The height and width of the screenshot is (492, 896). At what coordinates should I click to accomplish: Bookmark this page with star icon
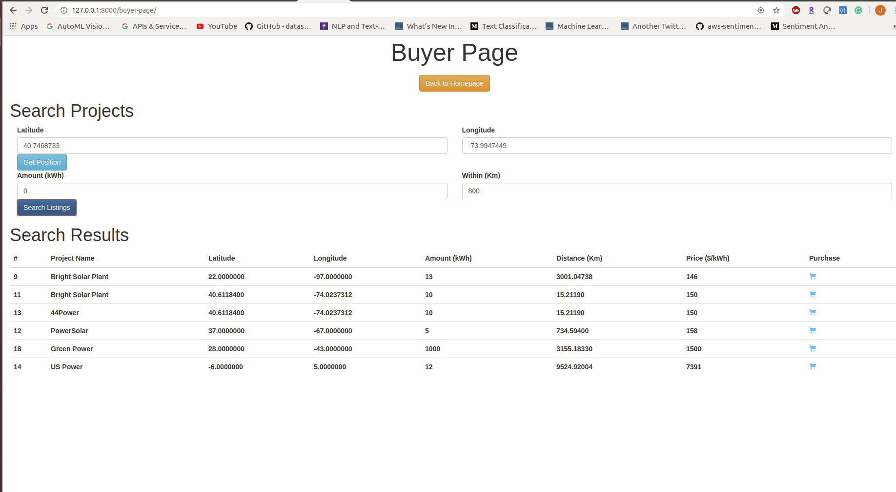tap(776, 10)
